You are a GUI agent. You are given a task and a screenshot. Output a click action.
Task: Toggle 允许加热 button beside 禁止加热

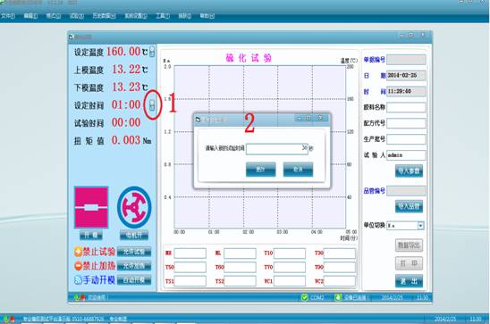[x=134, y=266]
